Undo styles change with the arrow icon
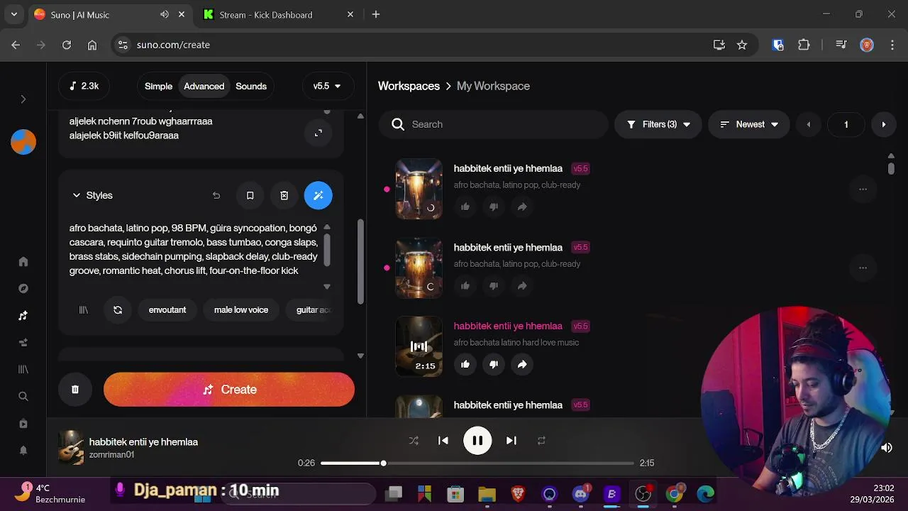The height and width of the screenshot is (511, 908). point(216,195)
